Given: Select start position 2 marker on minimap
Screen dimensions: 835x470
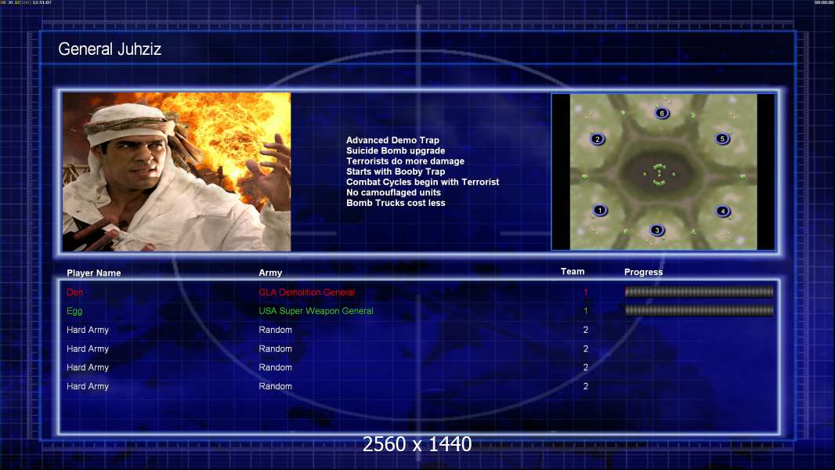Looking at the screenshot, I should tap(598, 139).
